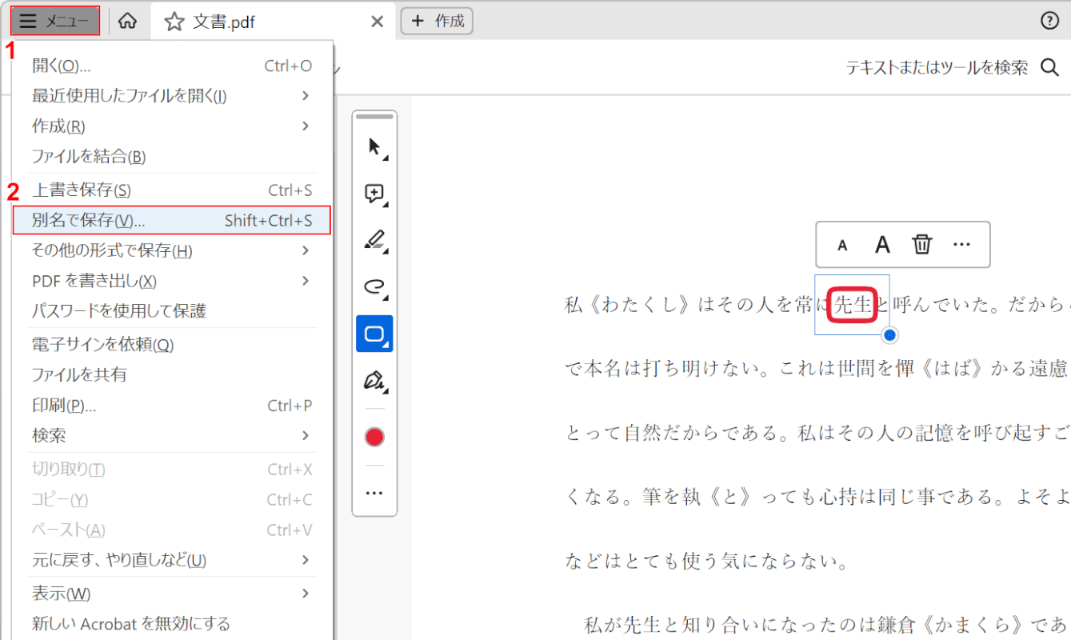This screenshot has height=640, width=1071.
Task: Choose 新しい Acrobat を無効にする
Action: click(172, 623)
